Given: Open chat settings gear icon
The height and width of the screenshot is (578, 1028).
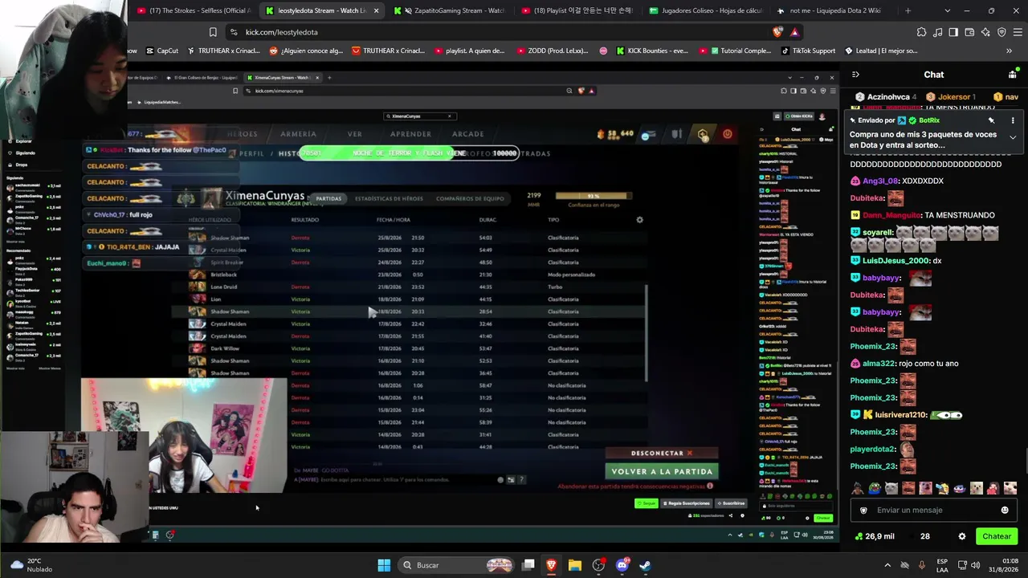Looking at the screenshot, I should 962,536.
